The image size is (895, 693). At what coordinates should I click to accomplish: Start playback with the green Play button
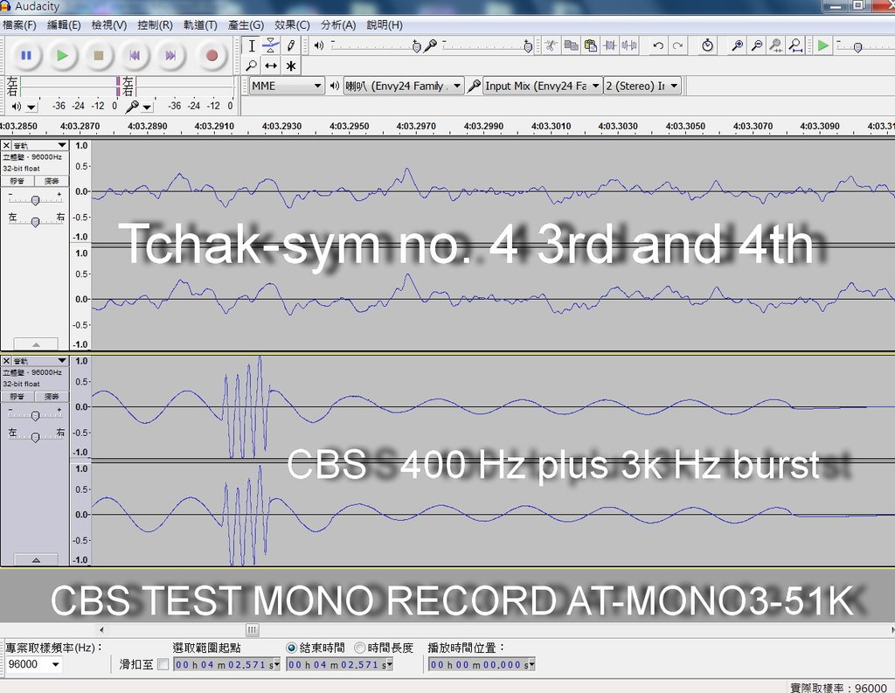[x=62, y=55]
